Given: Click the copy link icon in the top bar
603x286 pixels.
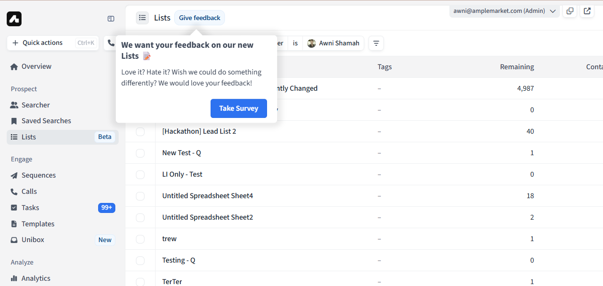Looking at the screenshot, I should (x=569, y=11).
